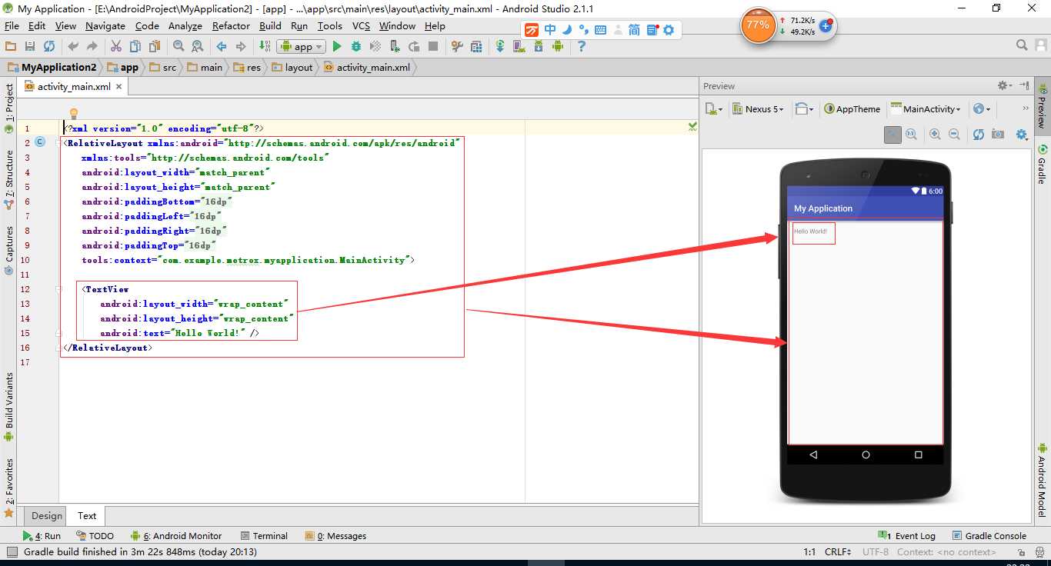Open the Structure tool window
This screenshot has width=1051, height=566.
[9, 179]
